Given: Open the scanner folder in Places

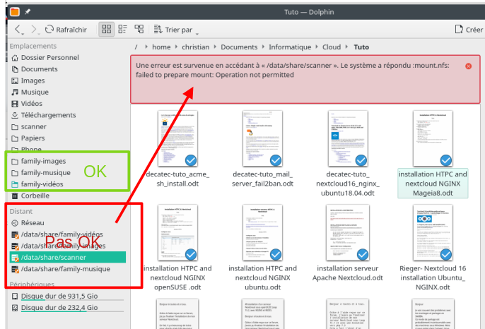Looking at the screenshot, I should pos(67,126).
